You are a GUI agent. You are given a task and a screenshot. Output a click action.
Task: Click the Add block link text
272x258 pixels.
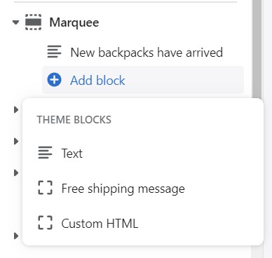tap(97, 80)
